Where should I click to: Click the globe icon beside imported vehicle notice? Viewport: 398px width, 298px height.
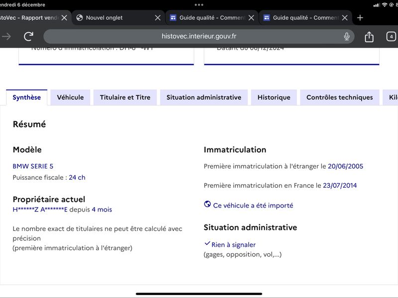click(x=207, y=204)
